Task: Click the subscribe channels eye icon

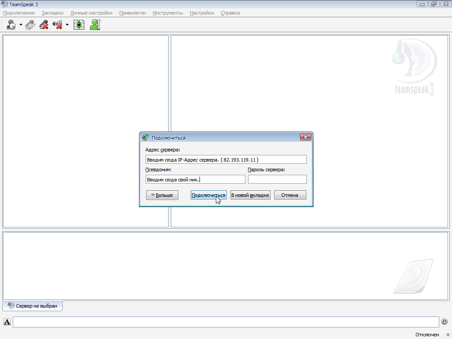Action: point(79,25)
